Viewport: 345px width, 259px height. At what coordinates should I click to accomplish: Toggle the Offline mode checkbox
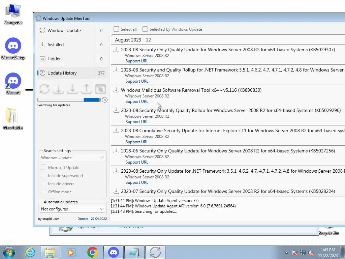[x=43, y=192]
